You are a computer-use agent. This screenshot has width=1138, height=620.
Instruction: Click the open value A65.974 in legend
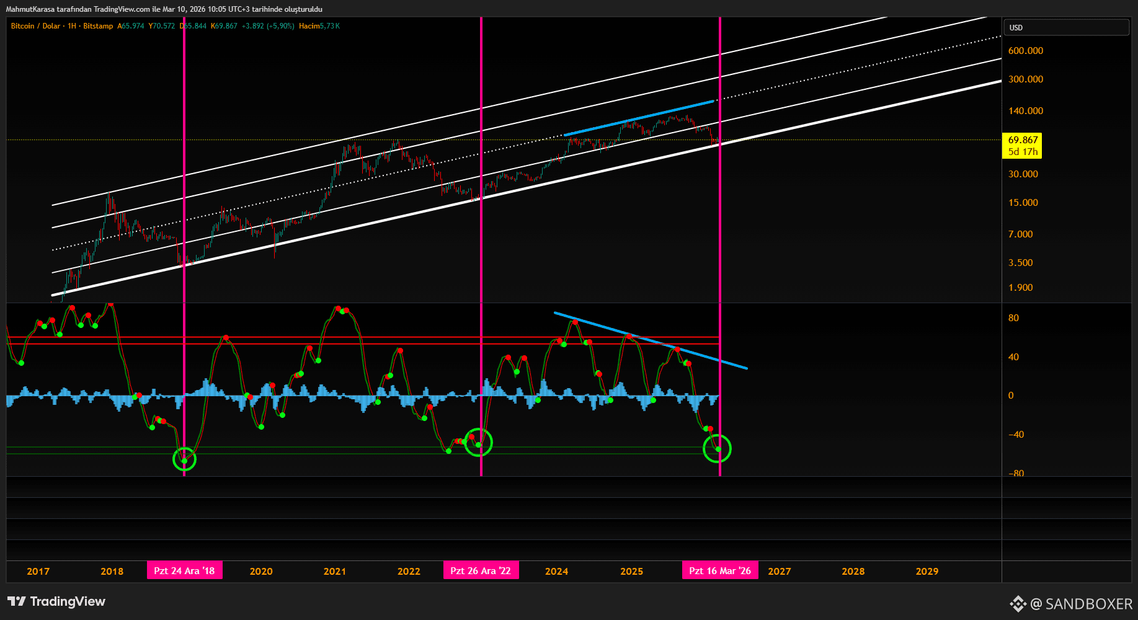tap(131, 26)
